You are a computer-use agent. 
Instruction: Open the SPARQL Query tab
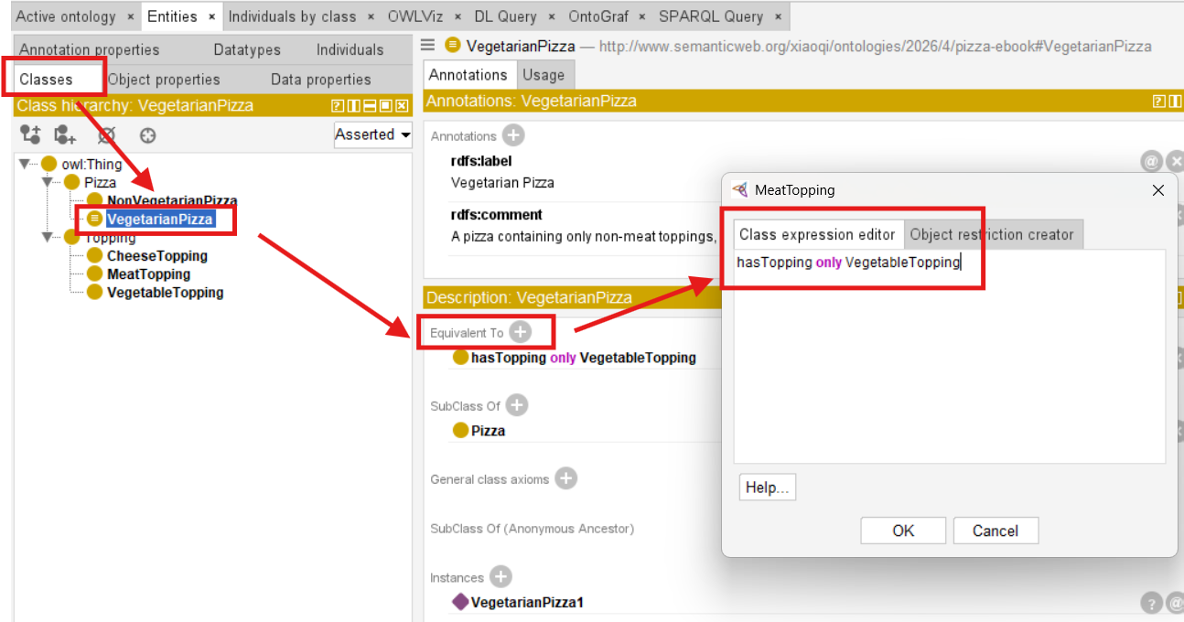tap(711, 16)
